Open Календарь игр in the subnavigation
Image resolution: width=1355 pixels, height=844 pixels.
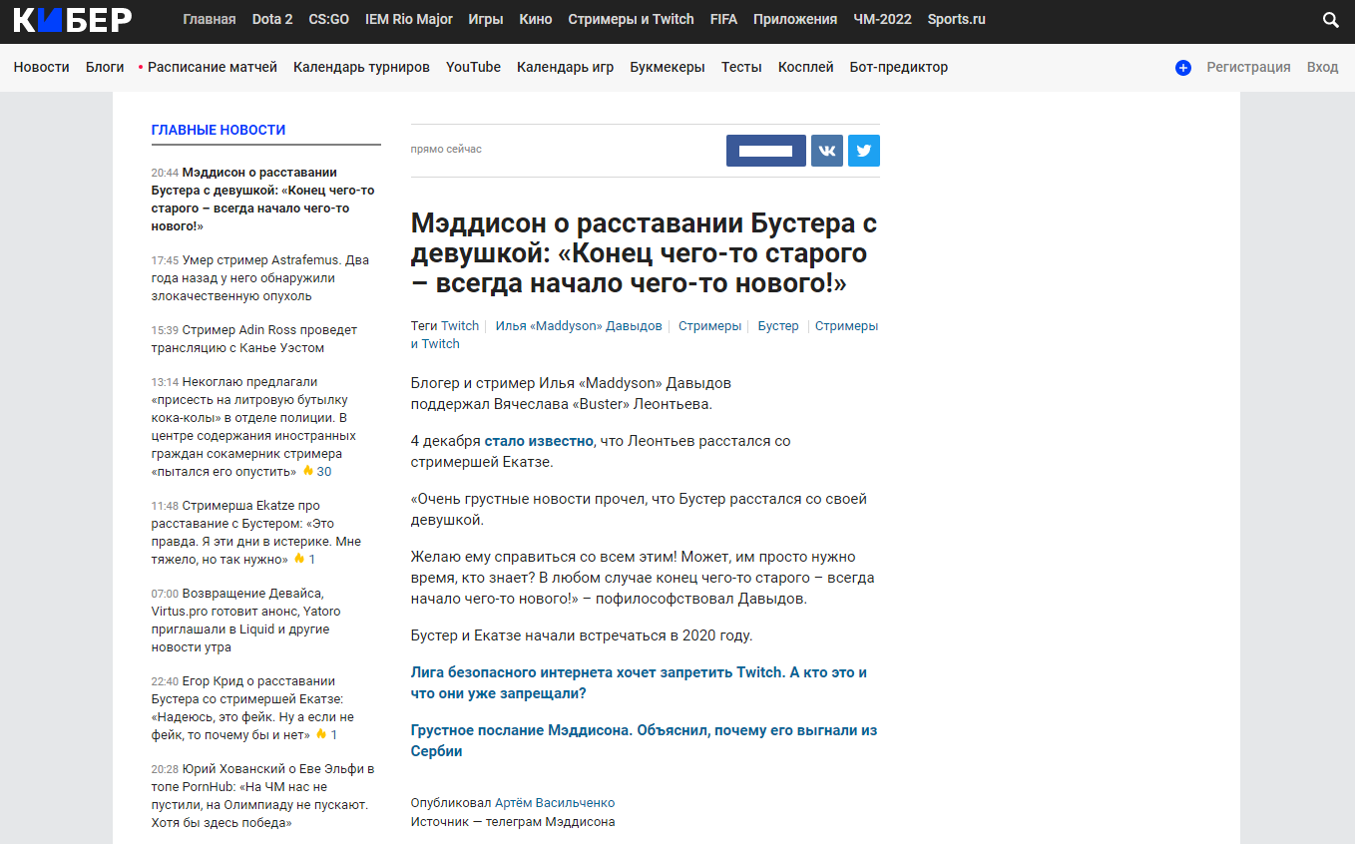[x=565, y=67]
